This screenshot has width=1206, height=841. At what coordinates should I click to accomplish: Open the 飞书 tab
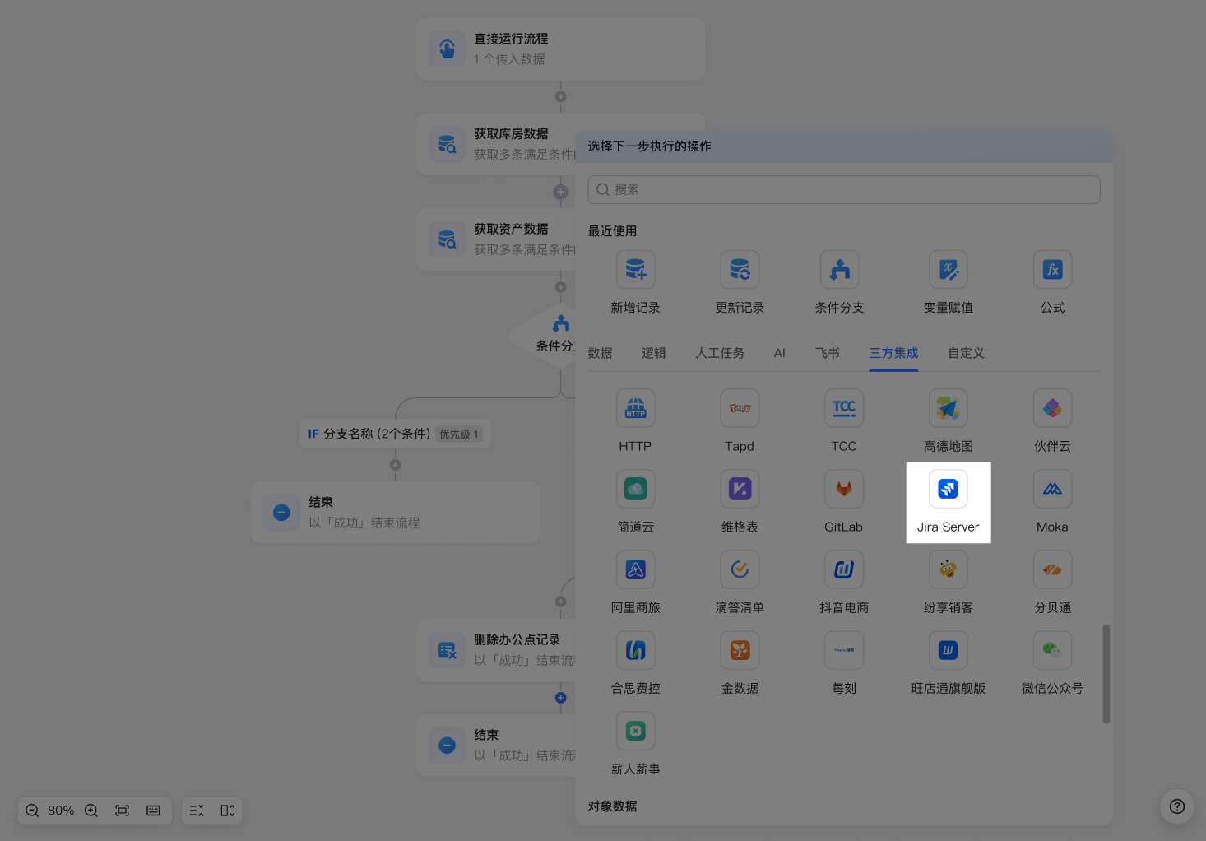point(828,353)
